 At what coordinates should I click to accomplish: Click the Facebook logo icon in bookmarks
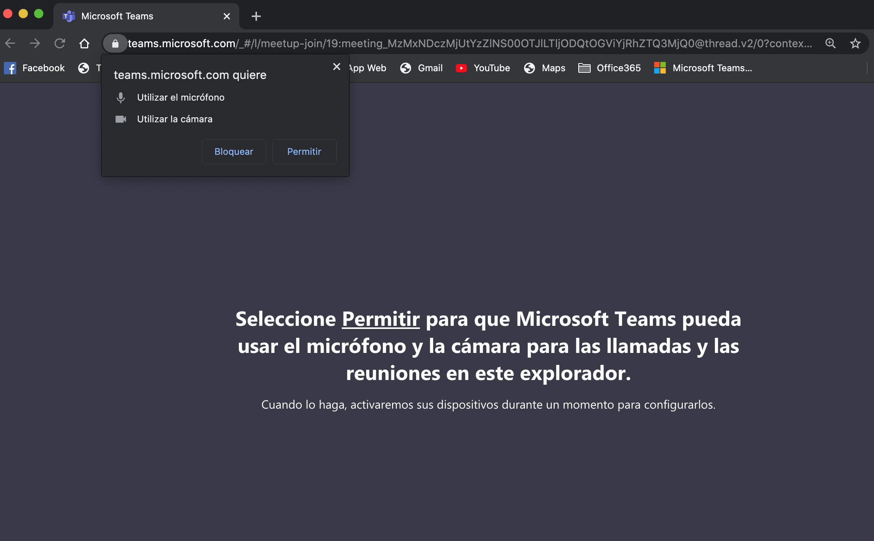(x=10, y=68)
